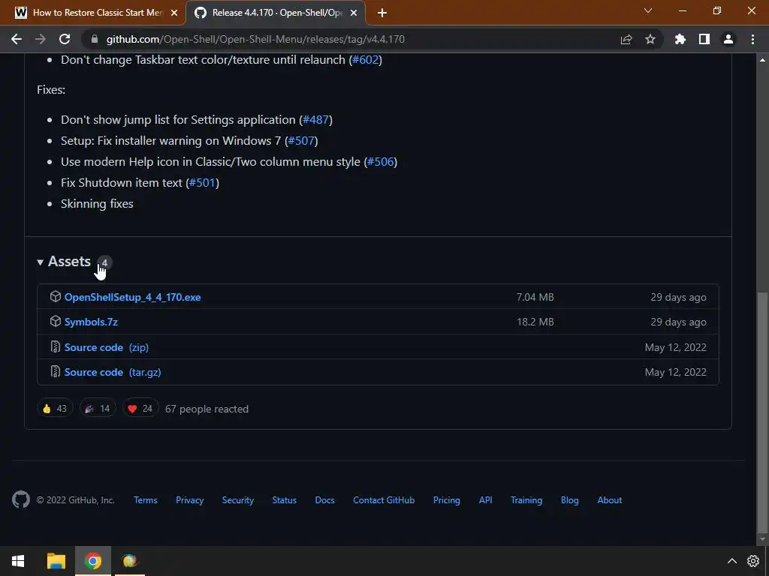
Task: Open the taskbar settings gear
Action: [x=752, y=561]
